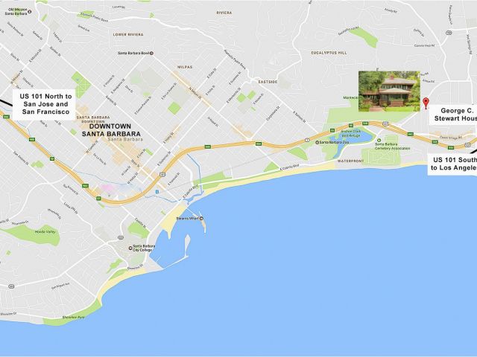Click the US 101 South to Los Angeles label
Viewport: 477px width, 357px height.
pyautogui.click(x=452, y=164)
